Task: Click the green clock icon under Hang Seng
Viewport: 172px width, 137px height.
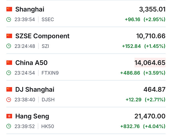Action: tap(9, 126)
